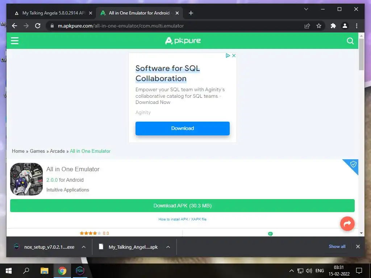Click Download APK (30.3 MB) button
The width and height of the screenshot is (371, 278).
pos(183,206)
